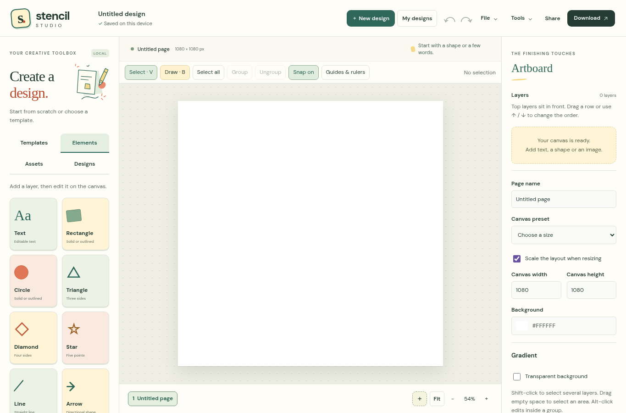
Task: Click the add page plus button
Action: [420, 399]
